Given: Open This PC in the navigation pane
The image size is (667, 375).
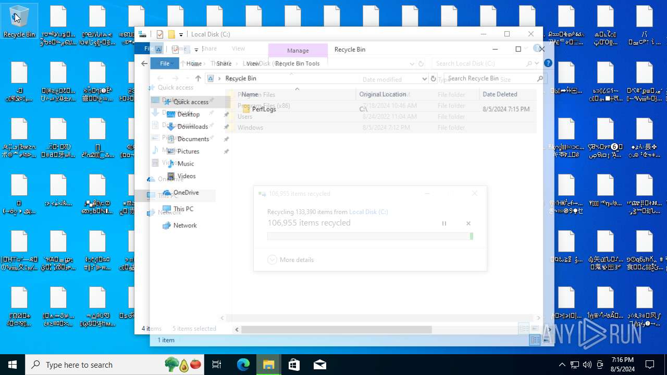Looking at the screenshot, I should tap(183, 209).
